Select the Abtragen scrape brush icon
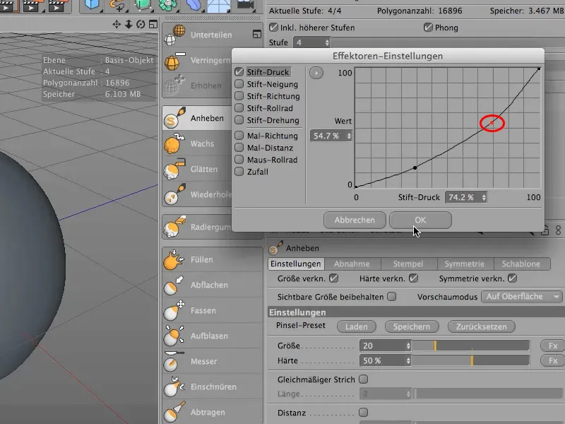This screenshot has height=424, width=565. (174, 412)
